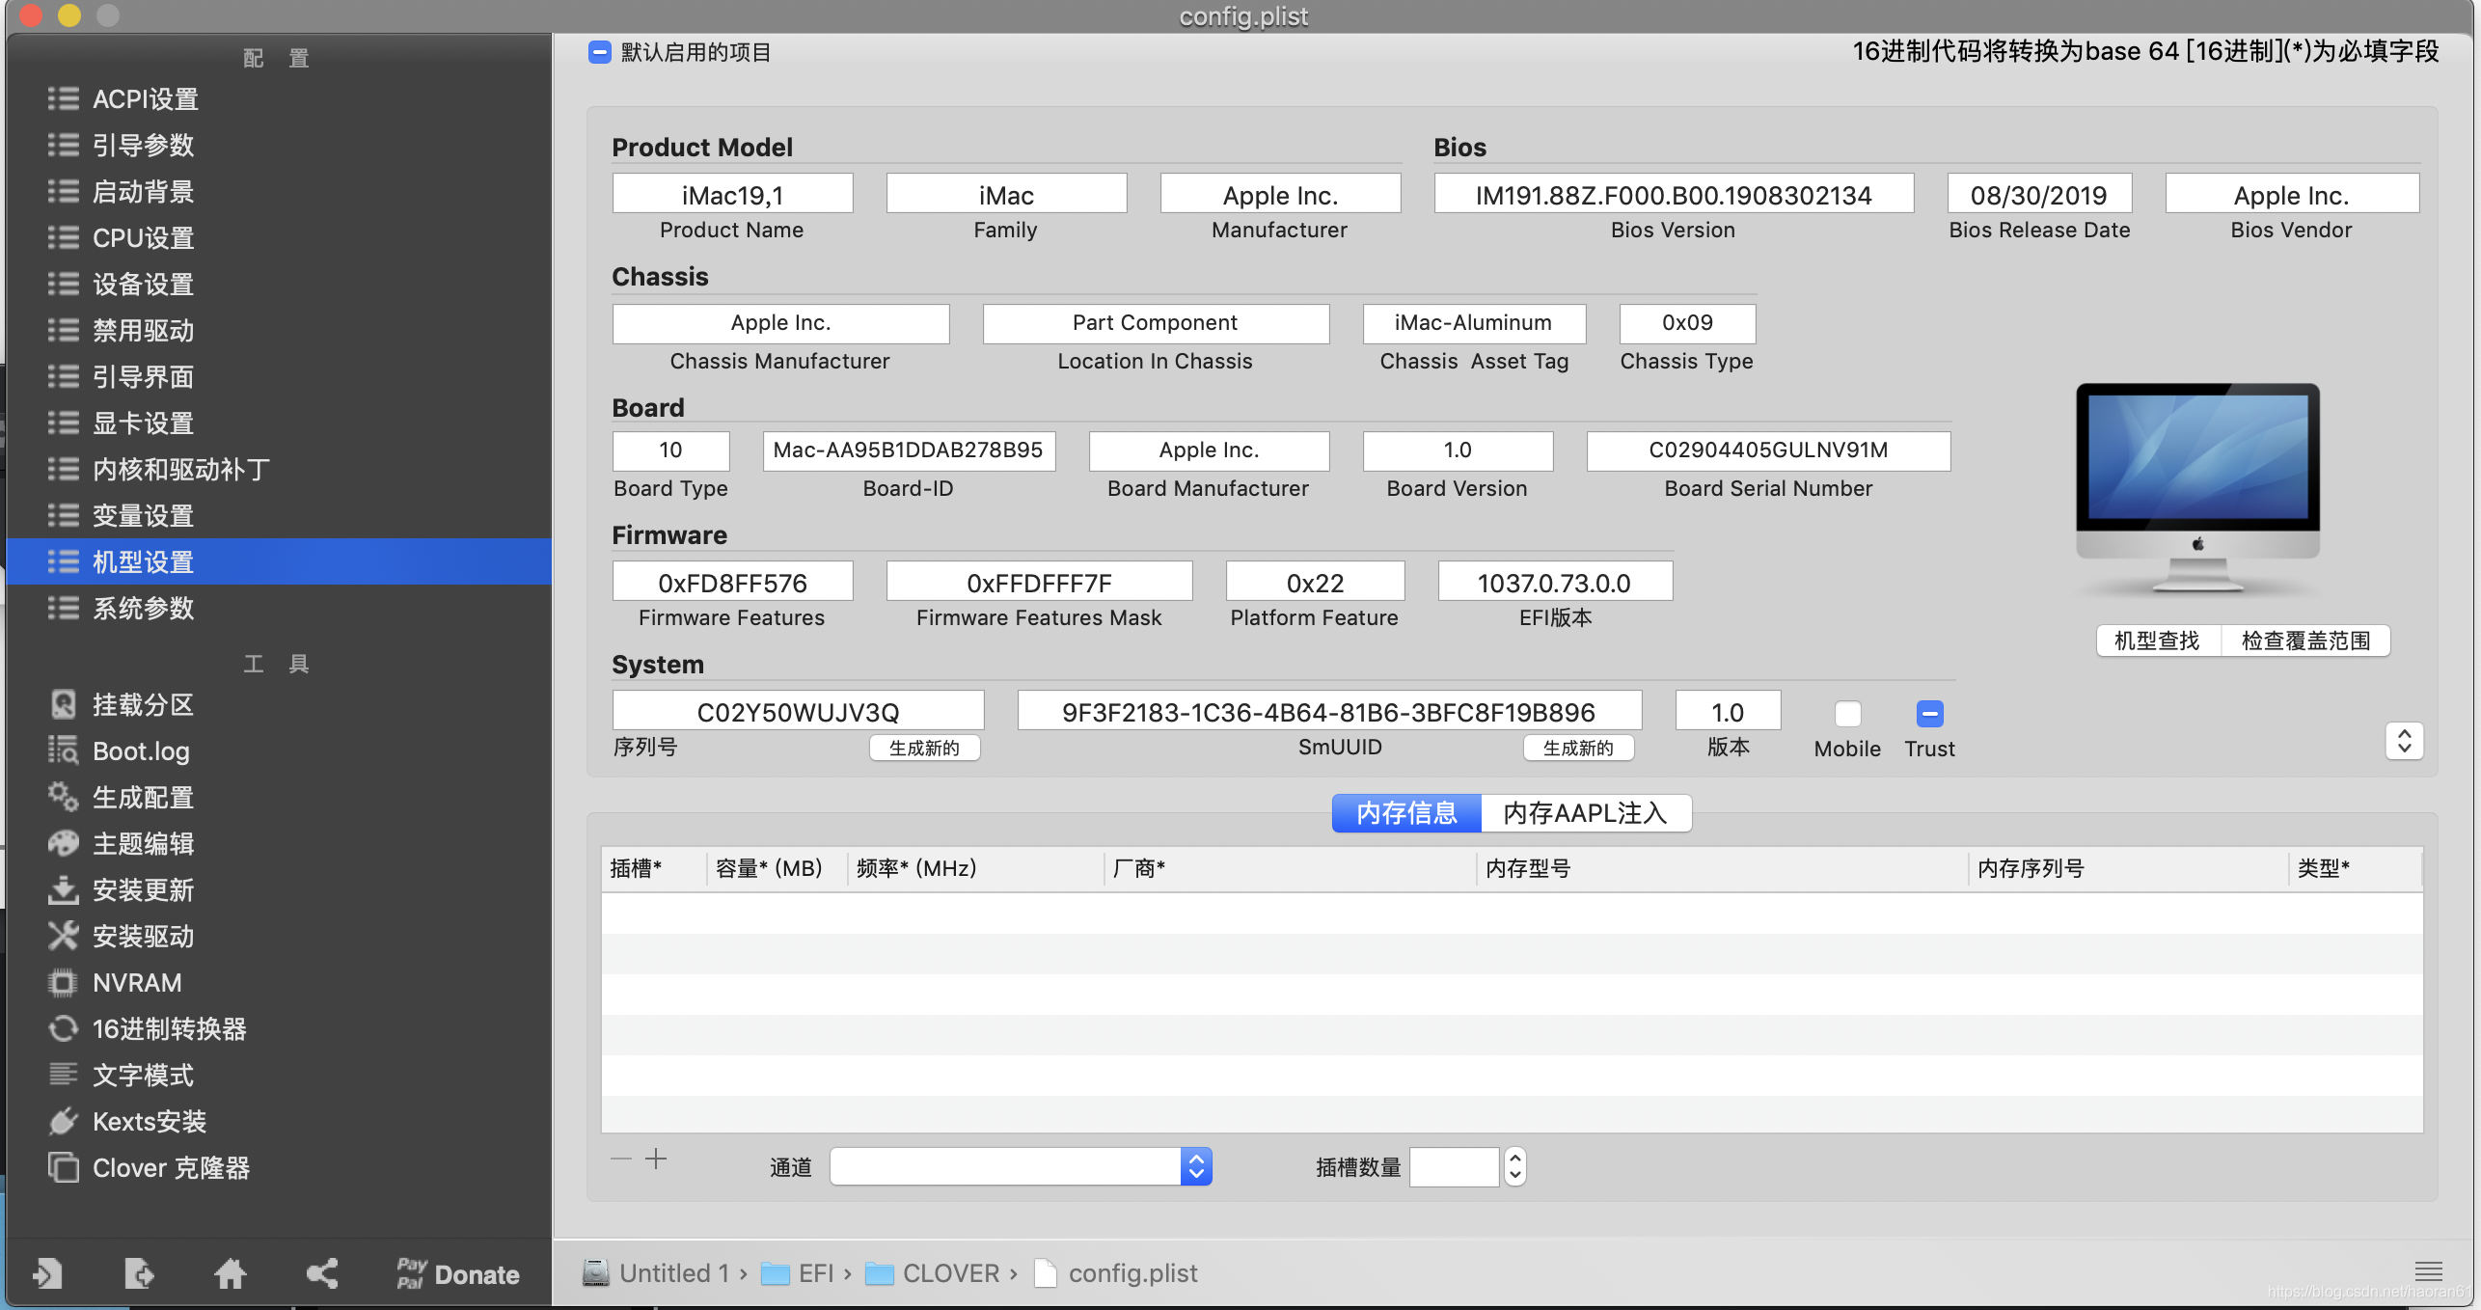This screenshot has height=1310, width=2481.
Task: Open the Kexts installer (Kexts安装) plug icon
Action: [64, 1121]
